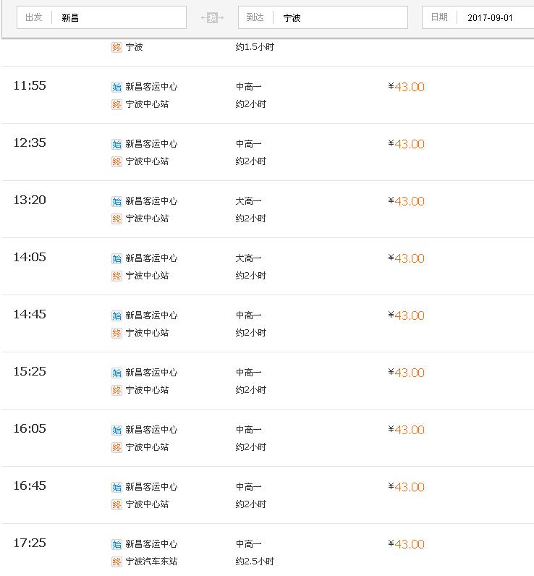Click the 始 start icon on the 11:55 row
The height and width of the screenshot is (576, 534).
click(116, 87)
